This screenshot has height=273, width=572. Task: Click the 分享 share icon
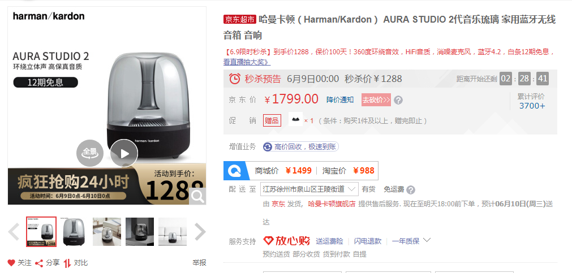point(39,263)
